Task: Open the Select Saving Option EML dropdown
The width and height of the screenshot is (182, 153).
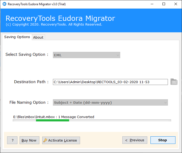Action: [x=87, y=55]
